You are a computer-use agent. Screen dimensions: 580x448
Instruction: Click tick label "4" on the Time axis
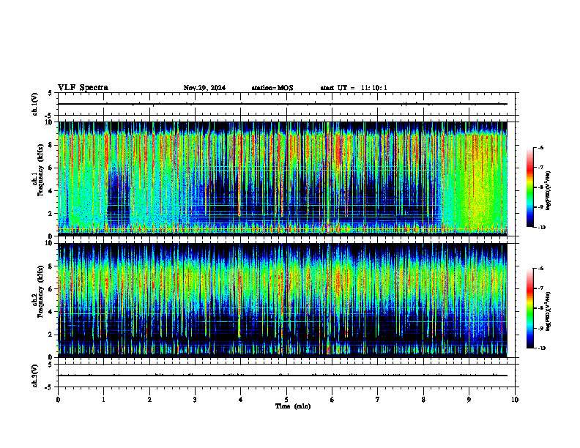pos(241,400)
